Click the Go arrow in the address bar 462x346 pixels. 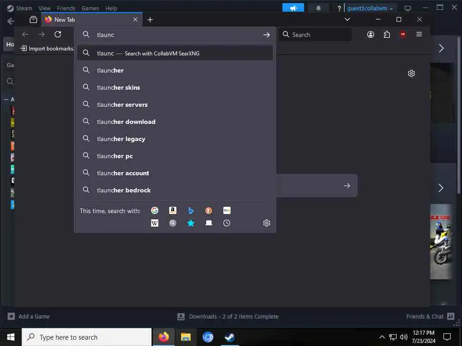coord(266,35)
